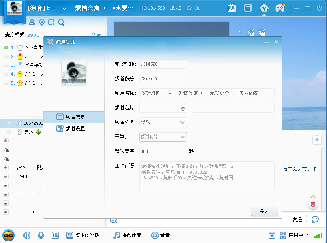Select mic queue entry 1 猛猛
Screen dimensions: 327x243
tap(24, 47)
